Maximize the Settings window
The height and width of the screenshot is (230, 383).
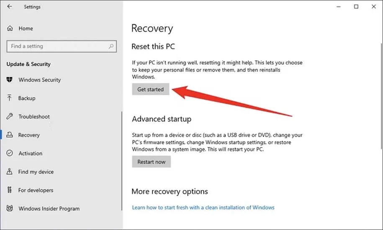click(356, 7)
